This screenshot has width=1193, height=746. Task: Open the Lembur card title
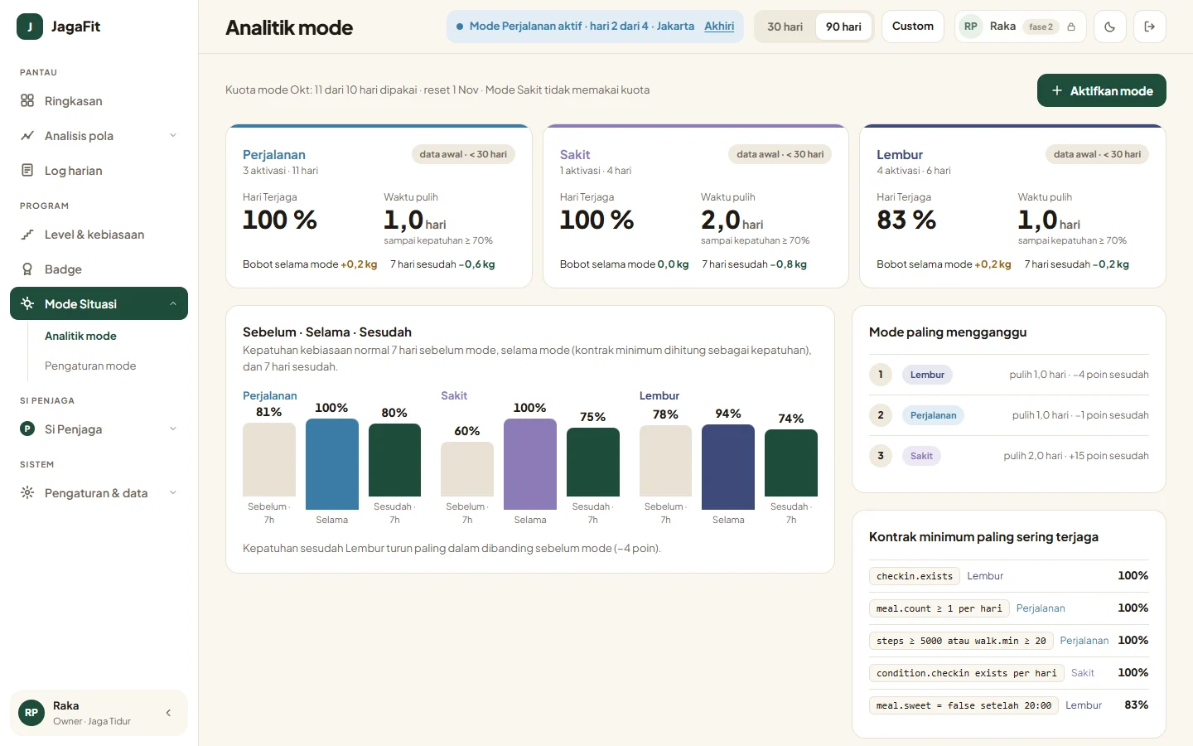(x=900, y=155)
